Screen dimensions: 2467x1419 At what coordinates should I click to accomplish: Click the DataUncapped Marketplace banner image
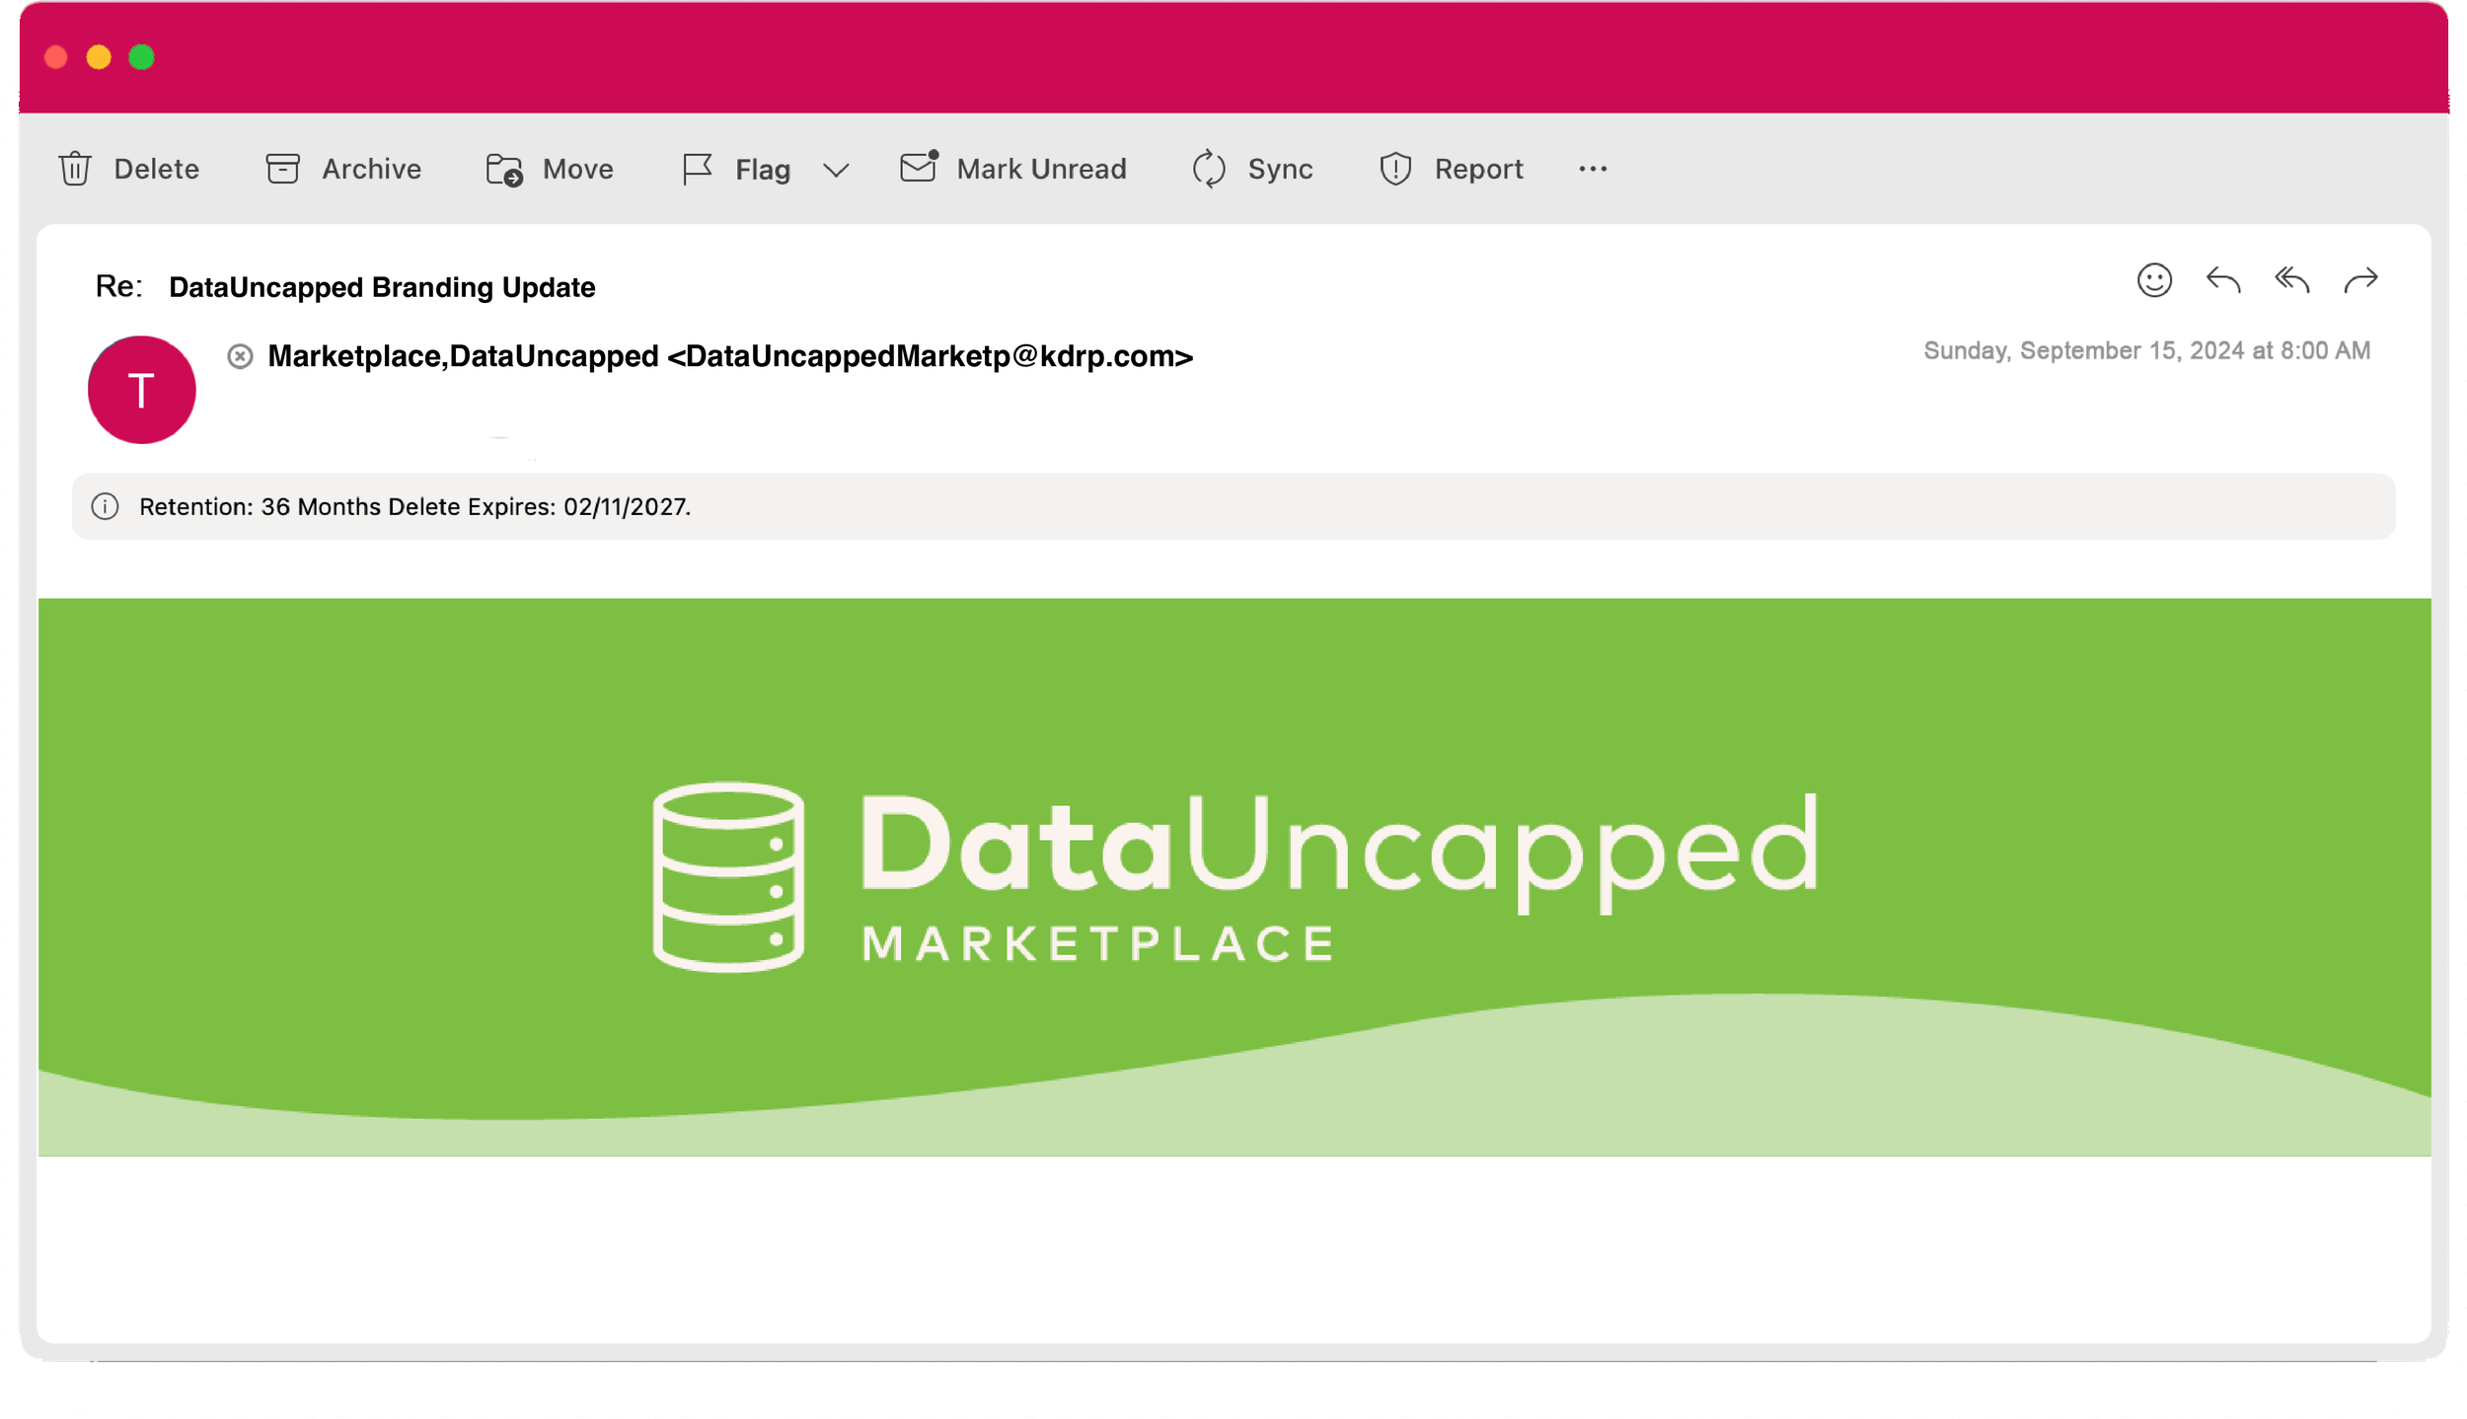[x=1233, y=876]
